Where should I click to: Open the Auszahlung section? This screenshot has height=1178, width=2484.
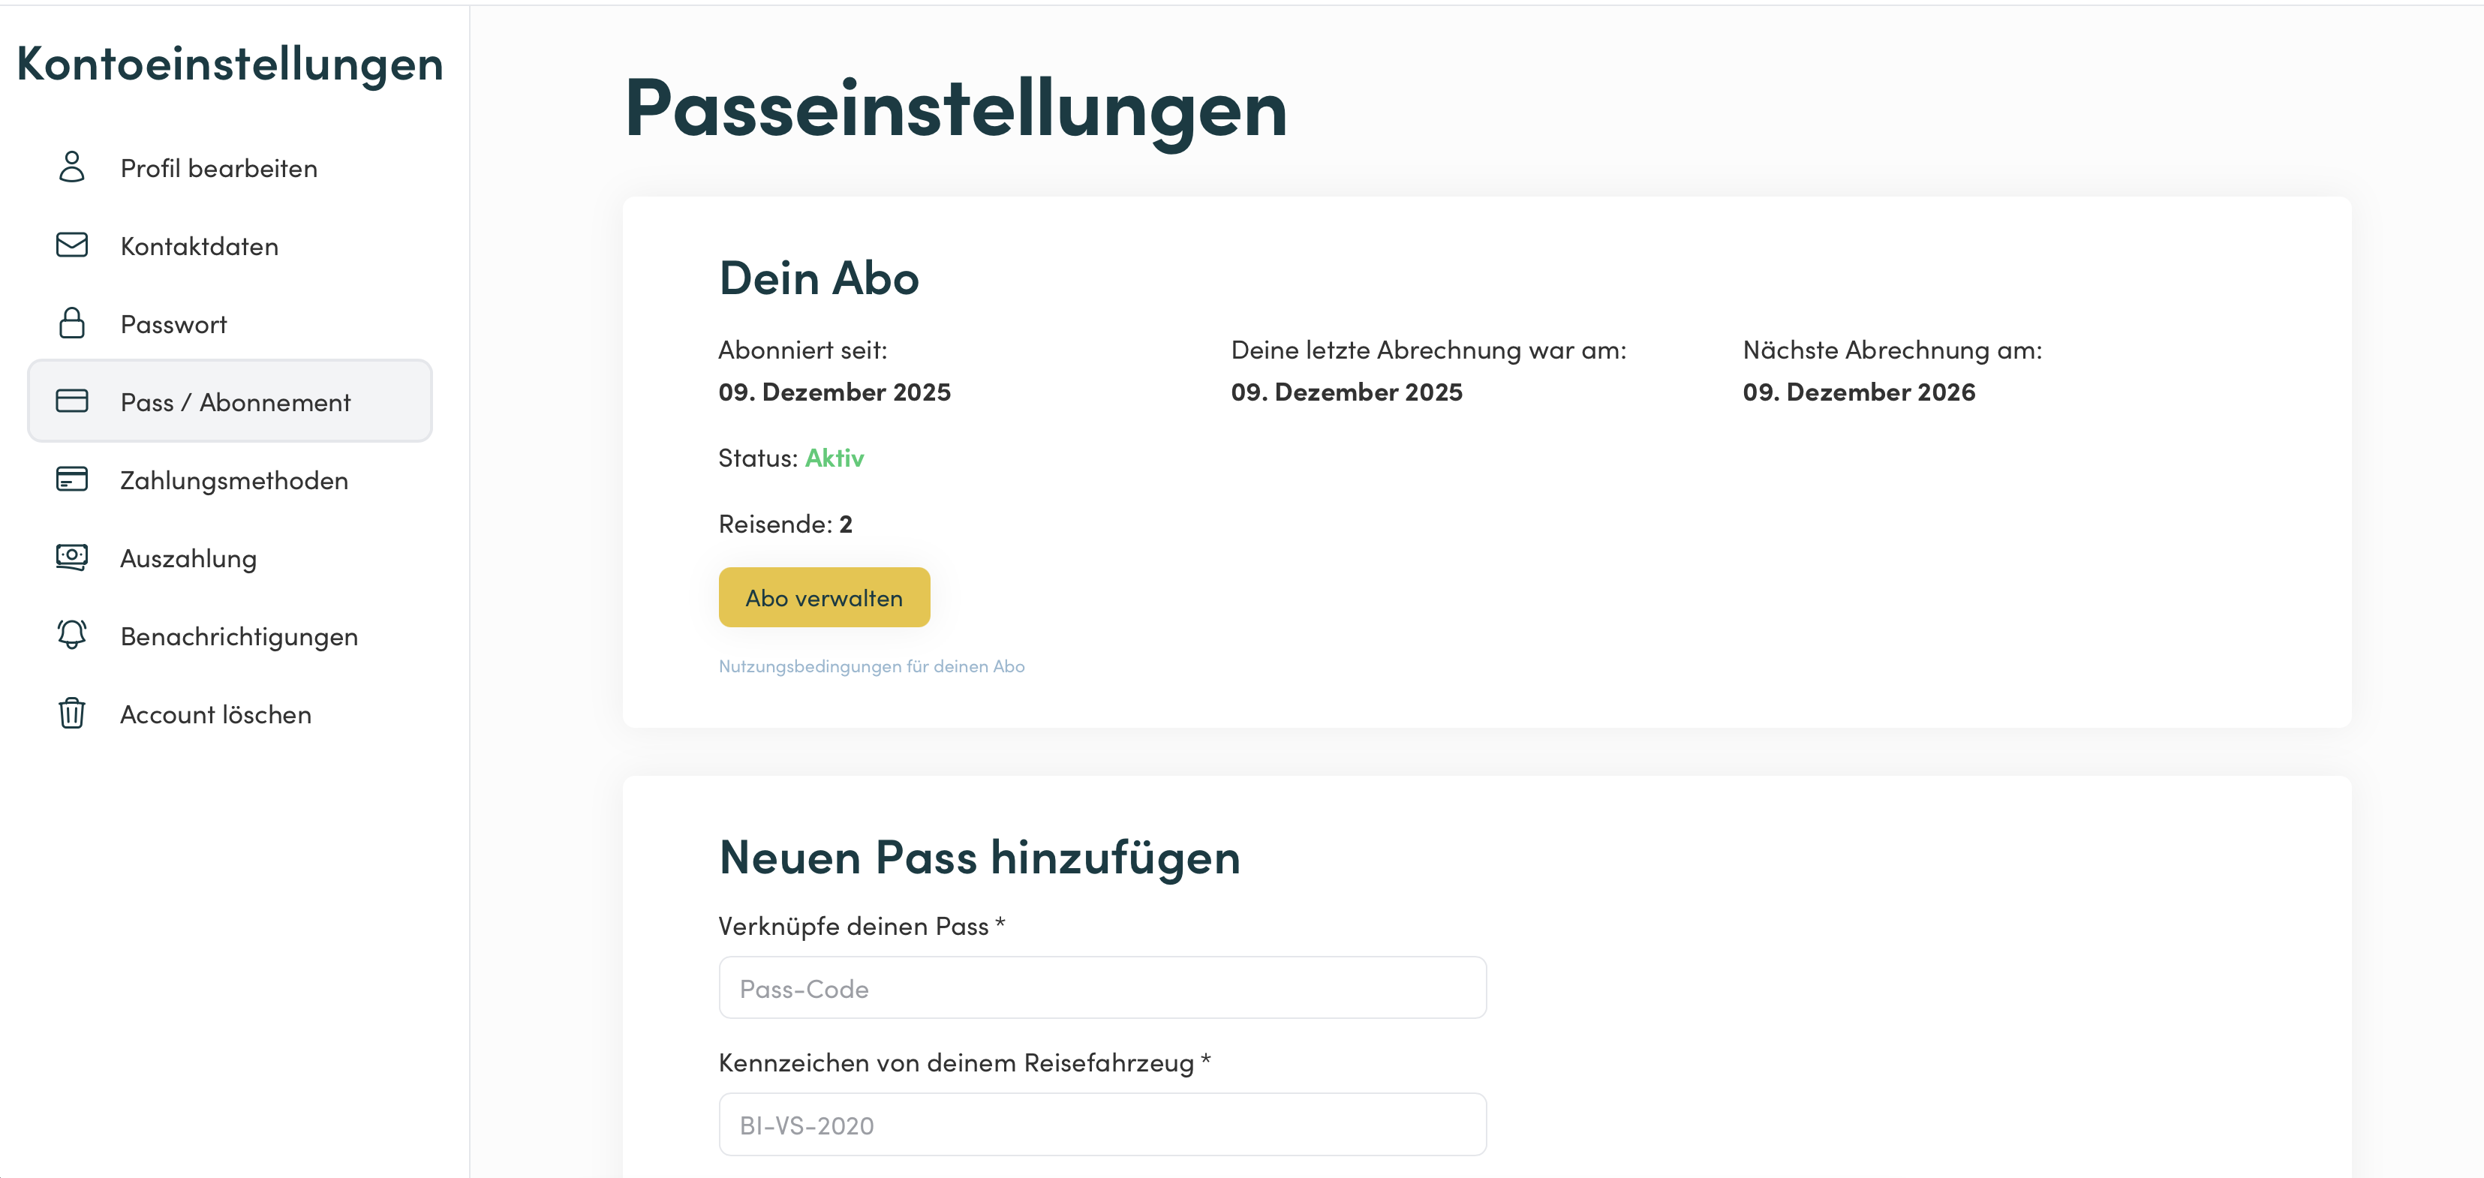(x=188, y=558)
